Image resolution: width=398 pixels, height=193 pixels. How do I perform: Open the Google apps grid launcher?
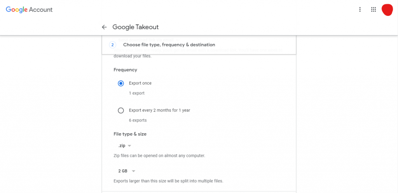373,10
